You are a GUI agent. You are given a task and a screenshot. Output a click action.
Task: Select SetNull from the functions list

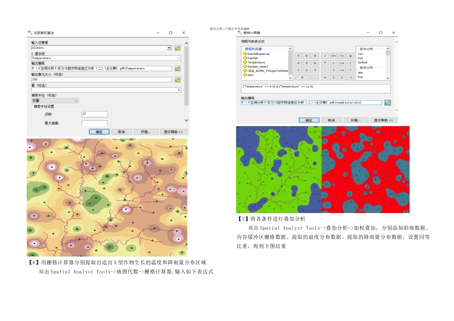pos(362,62)
